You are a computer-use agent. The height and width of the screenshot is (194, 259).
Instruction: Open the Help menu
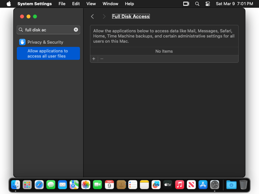tap(129, 4)
